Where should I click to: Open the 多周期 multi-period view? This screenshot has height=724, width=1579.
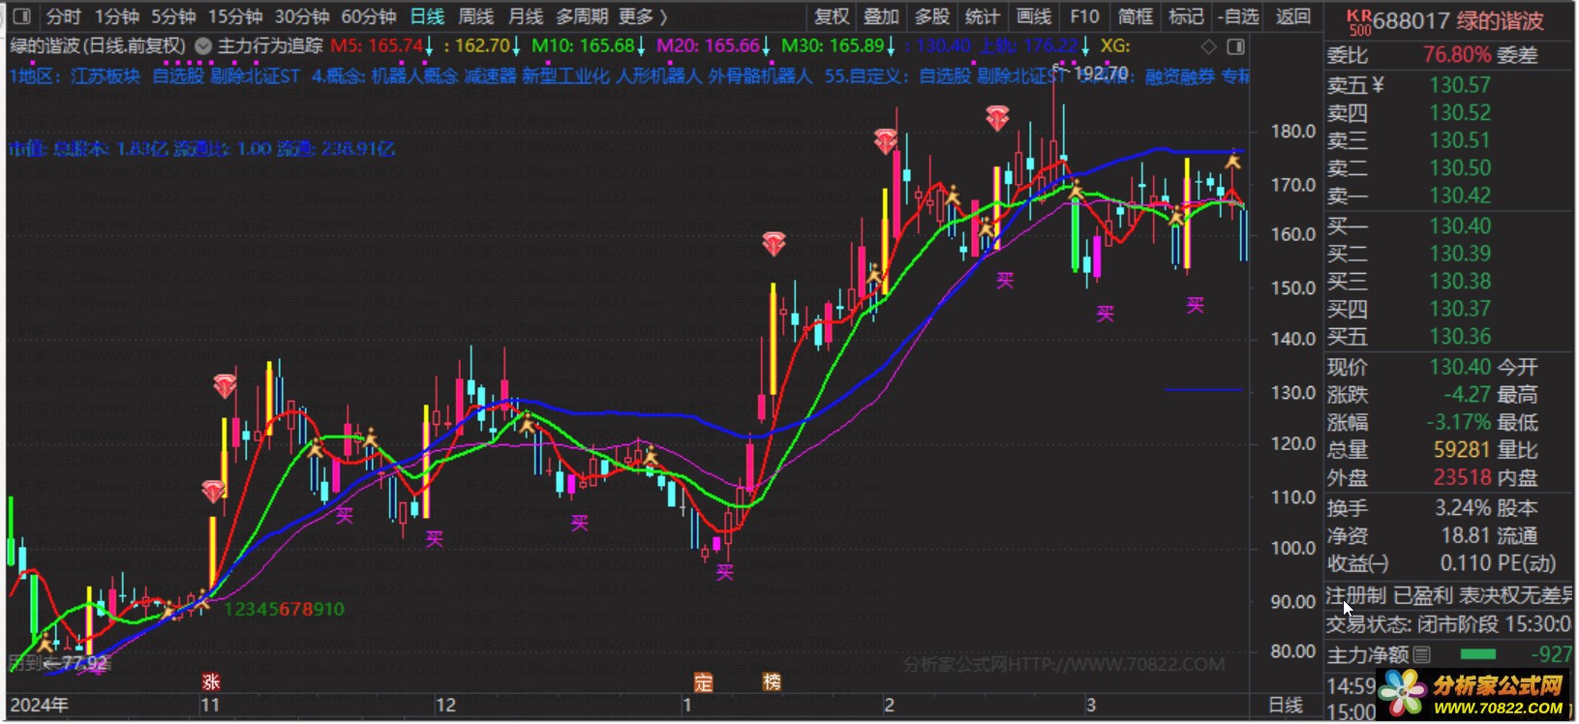point(582,16)
